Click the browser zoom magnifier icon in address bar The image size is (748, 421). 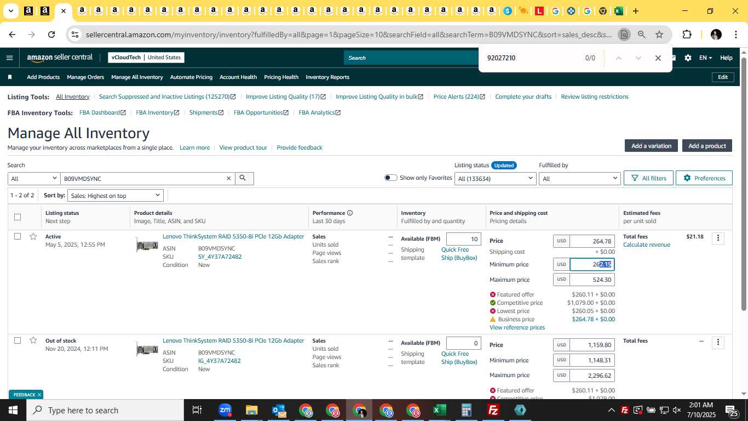pos(641,35)
